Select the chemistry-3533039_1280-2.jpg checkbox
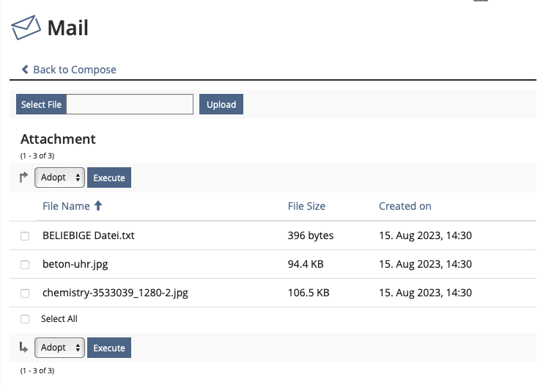This screenshot has height=388, width=546. pos(25,293)
